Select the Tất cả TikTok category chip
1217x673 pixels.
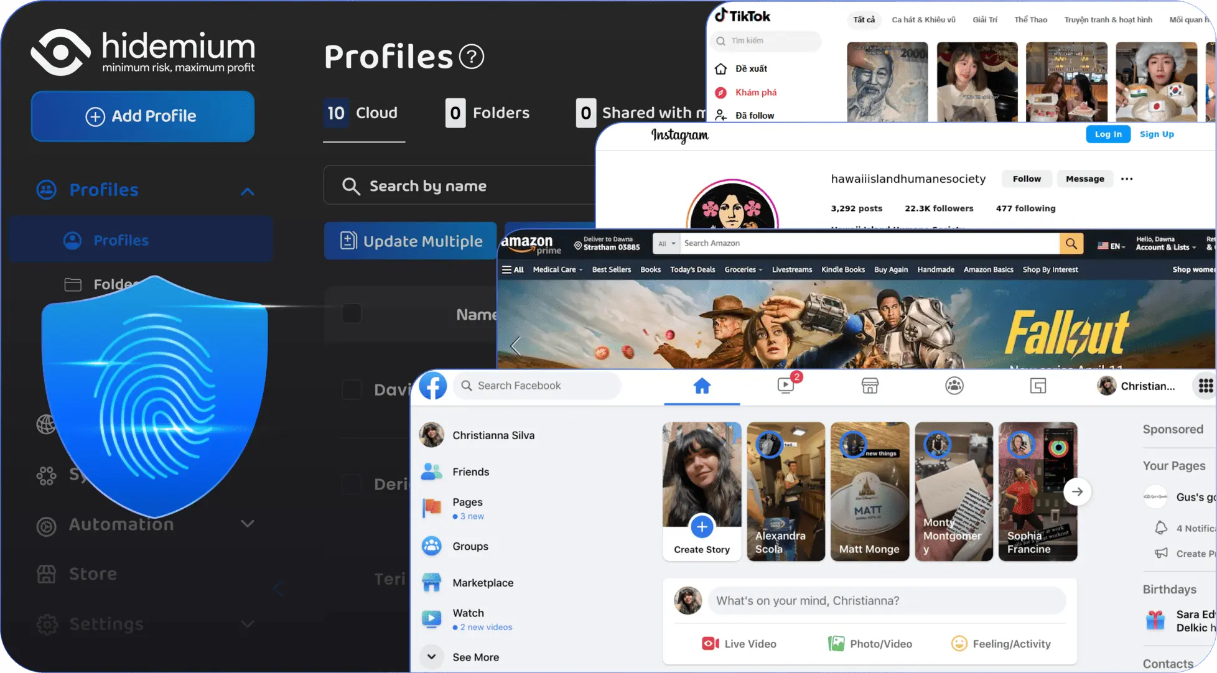tap(864, 20)
